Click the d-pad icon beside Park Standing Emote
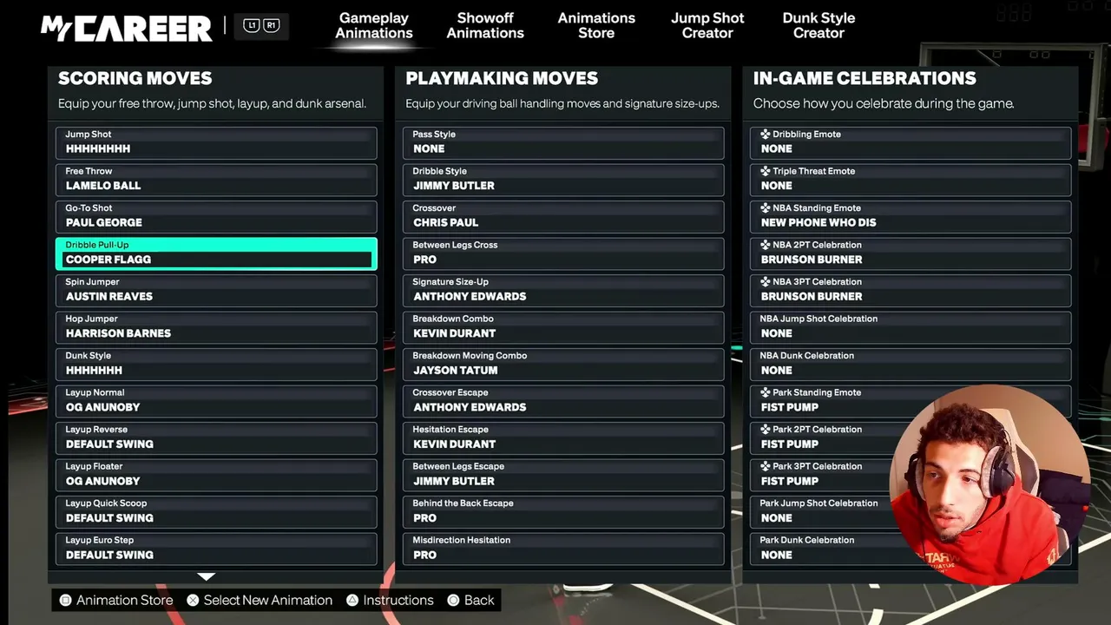The image size is (1111, 625). point(766,392)
